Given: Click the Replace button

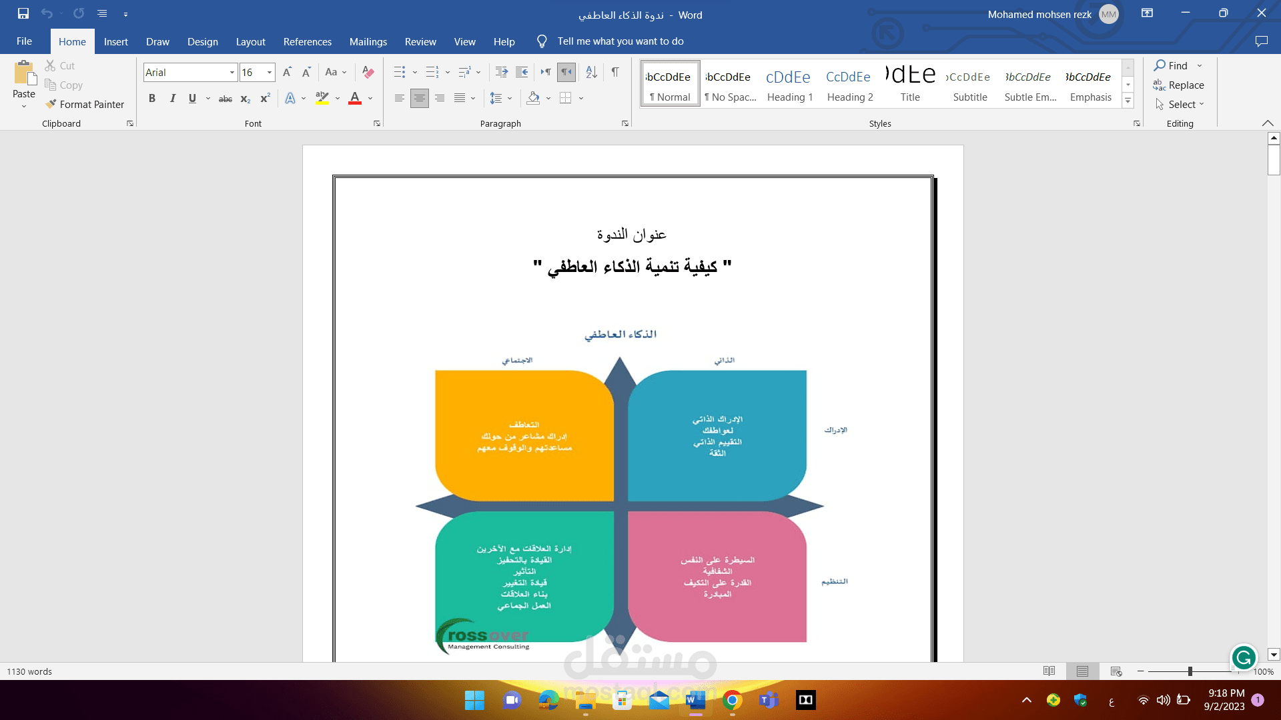Looking at the screenshot, I should [1179, 85].
